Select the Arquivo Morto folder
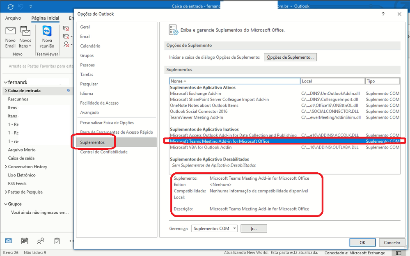 (22, 150)
